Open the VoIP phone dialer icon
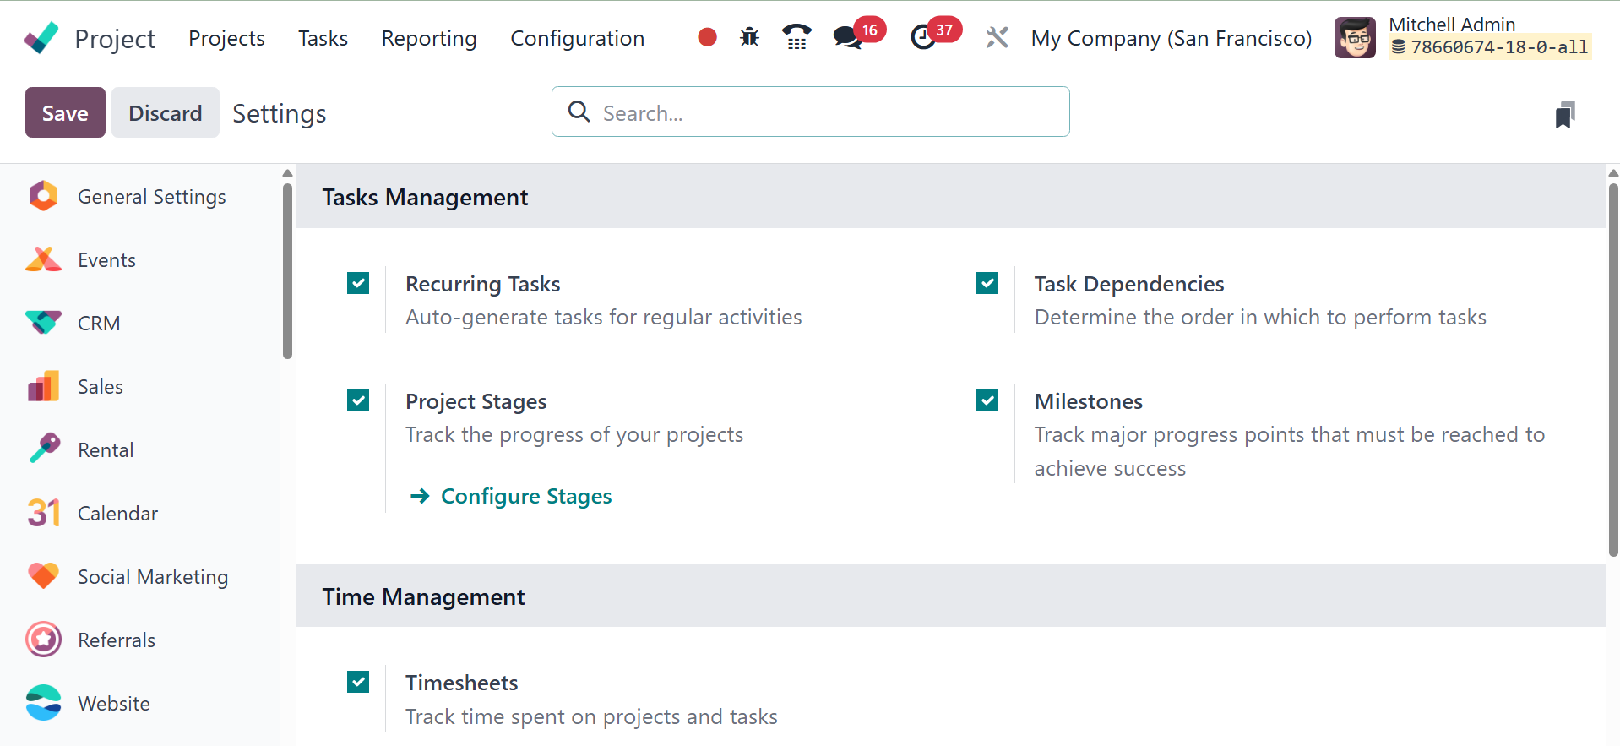Viewport: 1620px width, 746px height. click(796, 37)
